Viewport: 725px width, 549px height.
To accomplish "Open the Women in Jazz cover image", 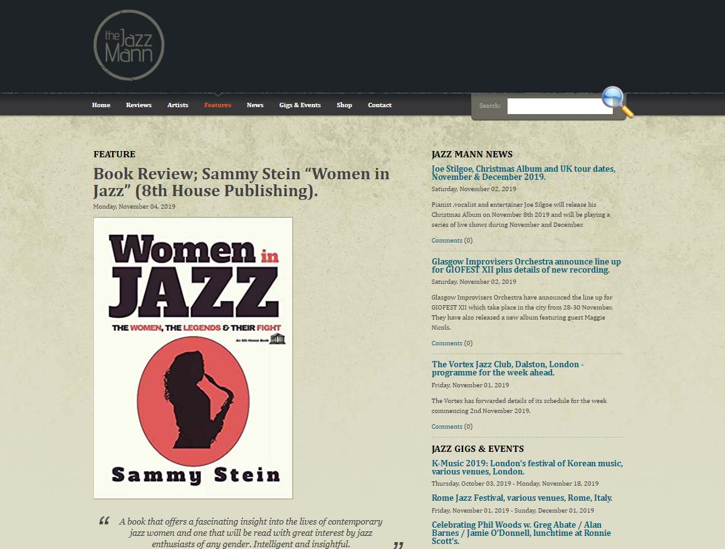I will coord(193,358).
